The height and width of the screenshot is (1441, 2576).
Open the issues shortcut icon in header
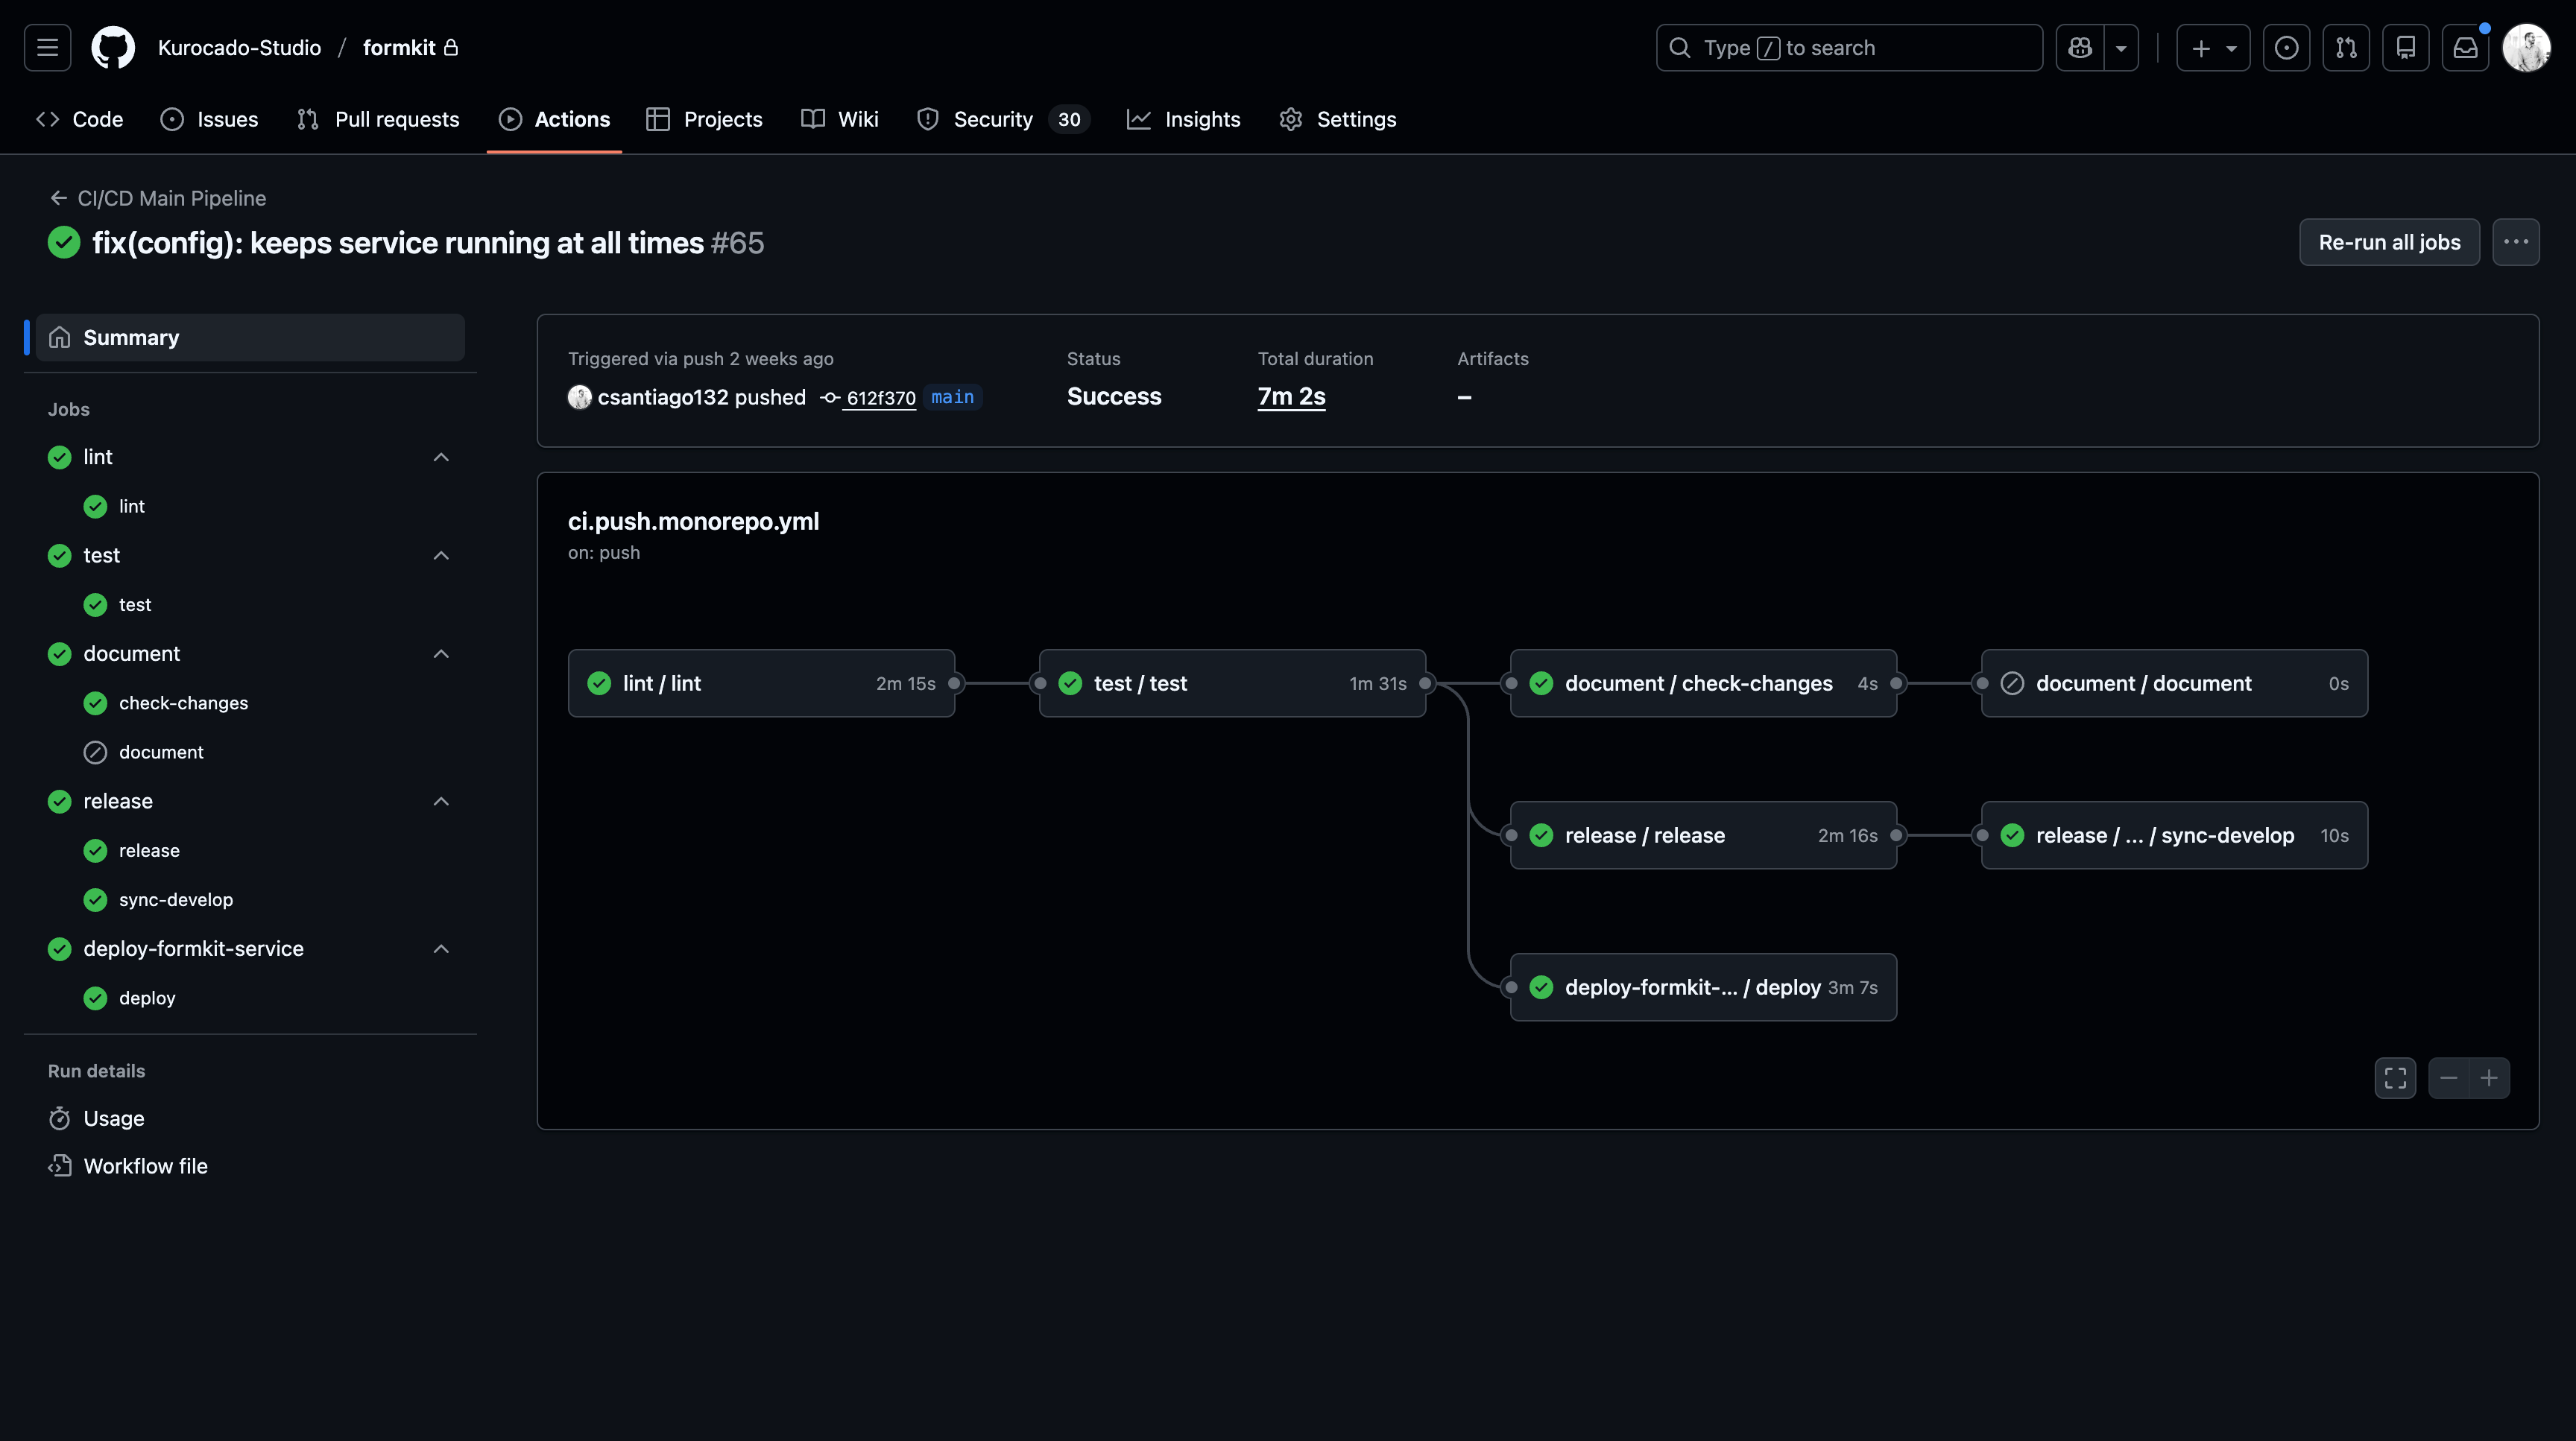click(x=2286, y=47)
